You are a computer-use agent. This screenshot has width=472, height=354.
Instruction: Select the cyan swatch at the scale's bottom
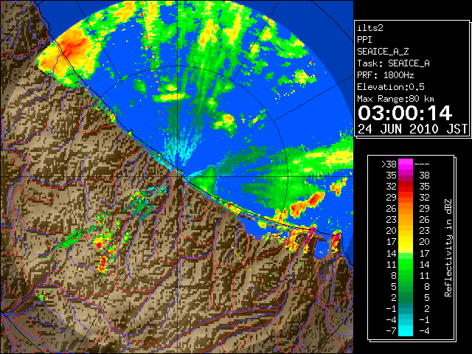click(406, 330)
